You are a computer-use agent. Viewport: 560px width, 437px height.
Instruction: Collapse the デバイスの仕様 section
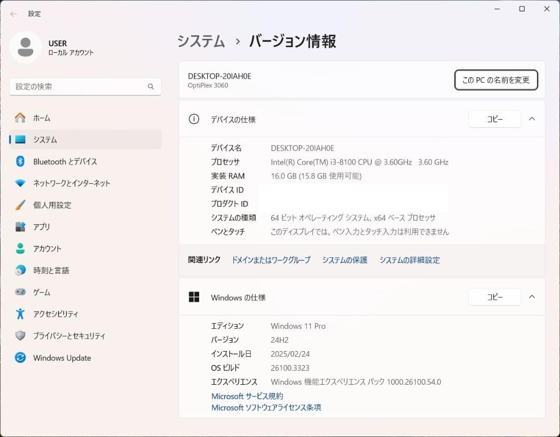click(x=531, y=119)
